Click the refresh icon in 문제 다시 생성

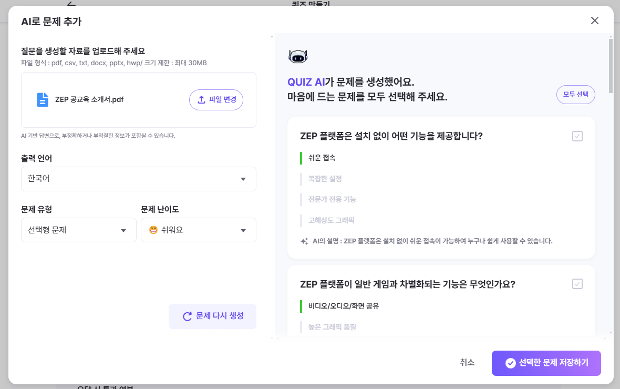(187, 316)
